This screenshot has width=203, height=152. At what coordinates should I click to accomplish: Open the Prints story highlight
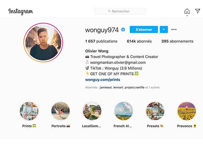coord(29,111)
